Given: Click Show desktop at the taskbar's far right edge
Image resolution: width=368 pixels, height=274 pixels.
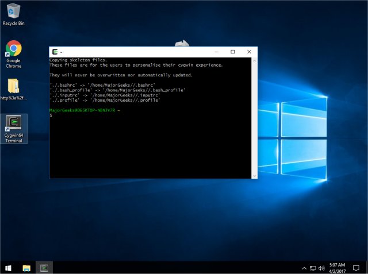Looking at the screenshot, I should coord(367,268).
